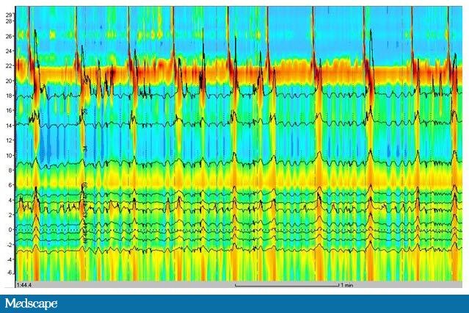Click the 24 label on the vertical axis
Viewport: 469px width, 313px height.
(9, 51)
